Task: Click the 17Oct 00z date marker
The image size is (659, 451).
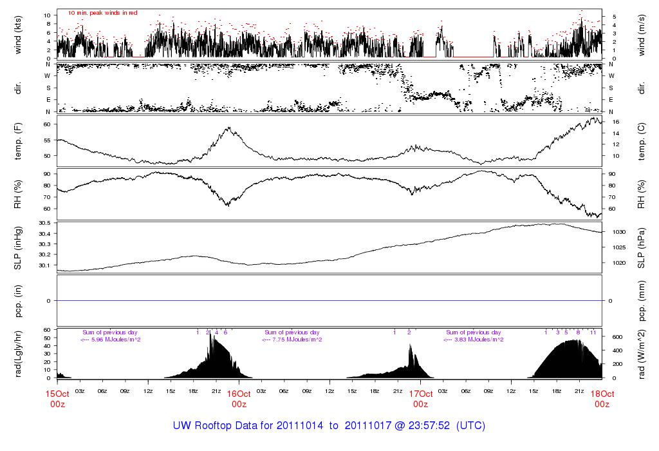Action: click(420, 399)
